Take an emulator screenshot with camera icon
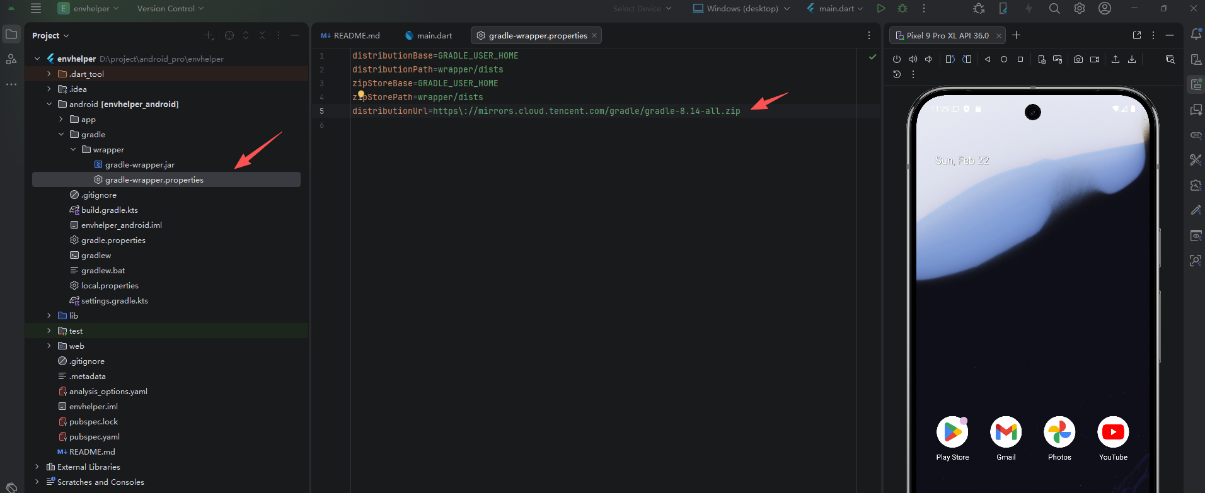This screenshot has width=1205, height=493. [x=1078, y=59]
